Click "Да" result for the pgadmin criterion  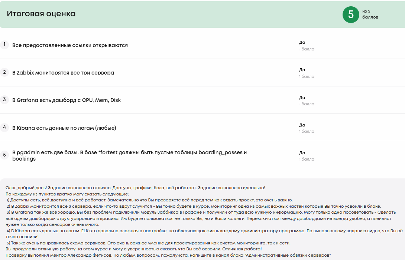[x=302, y=153]
